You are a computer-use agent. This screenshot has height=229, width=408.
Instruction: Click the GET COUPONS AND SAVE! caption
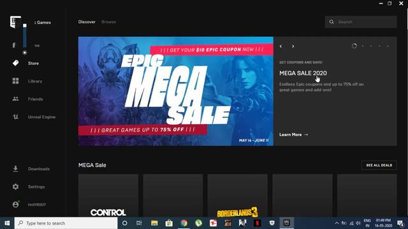(301, 62)
